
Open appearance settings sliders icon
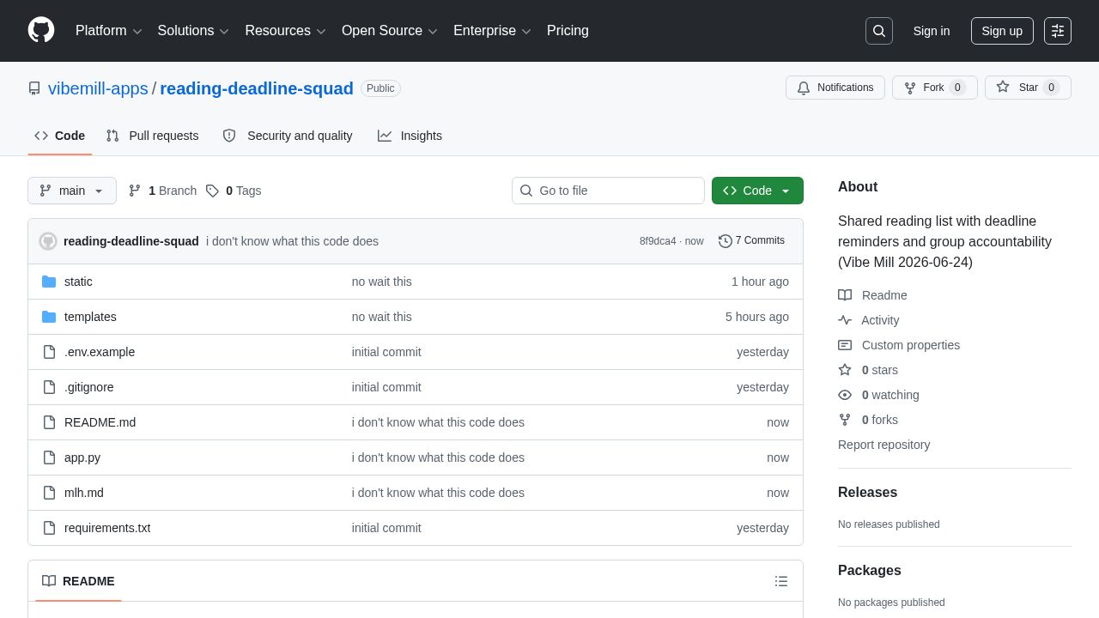[1058, 31]
